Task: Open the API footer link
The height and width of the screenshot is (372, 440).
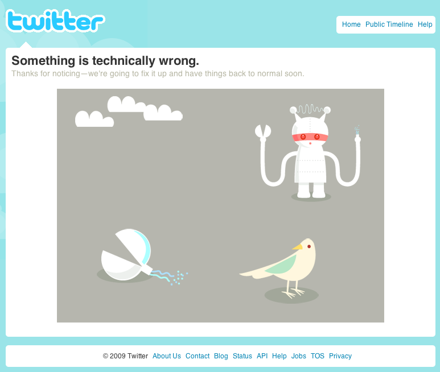Action: [262, 356]
